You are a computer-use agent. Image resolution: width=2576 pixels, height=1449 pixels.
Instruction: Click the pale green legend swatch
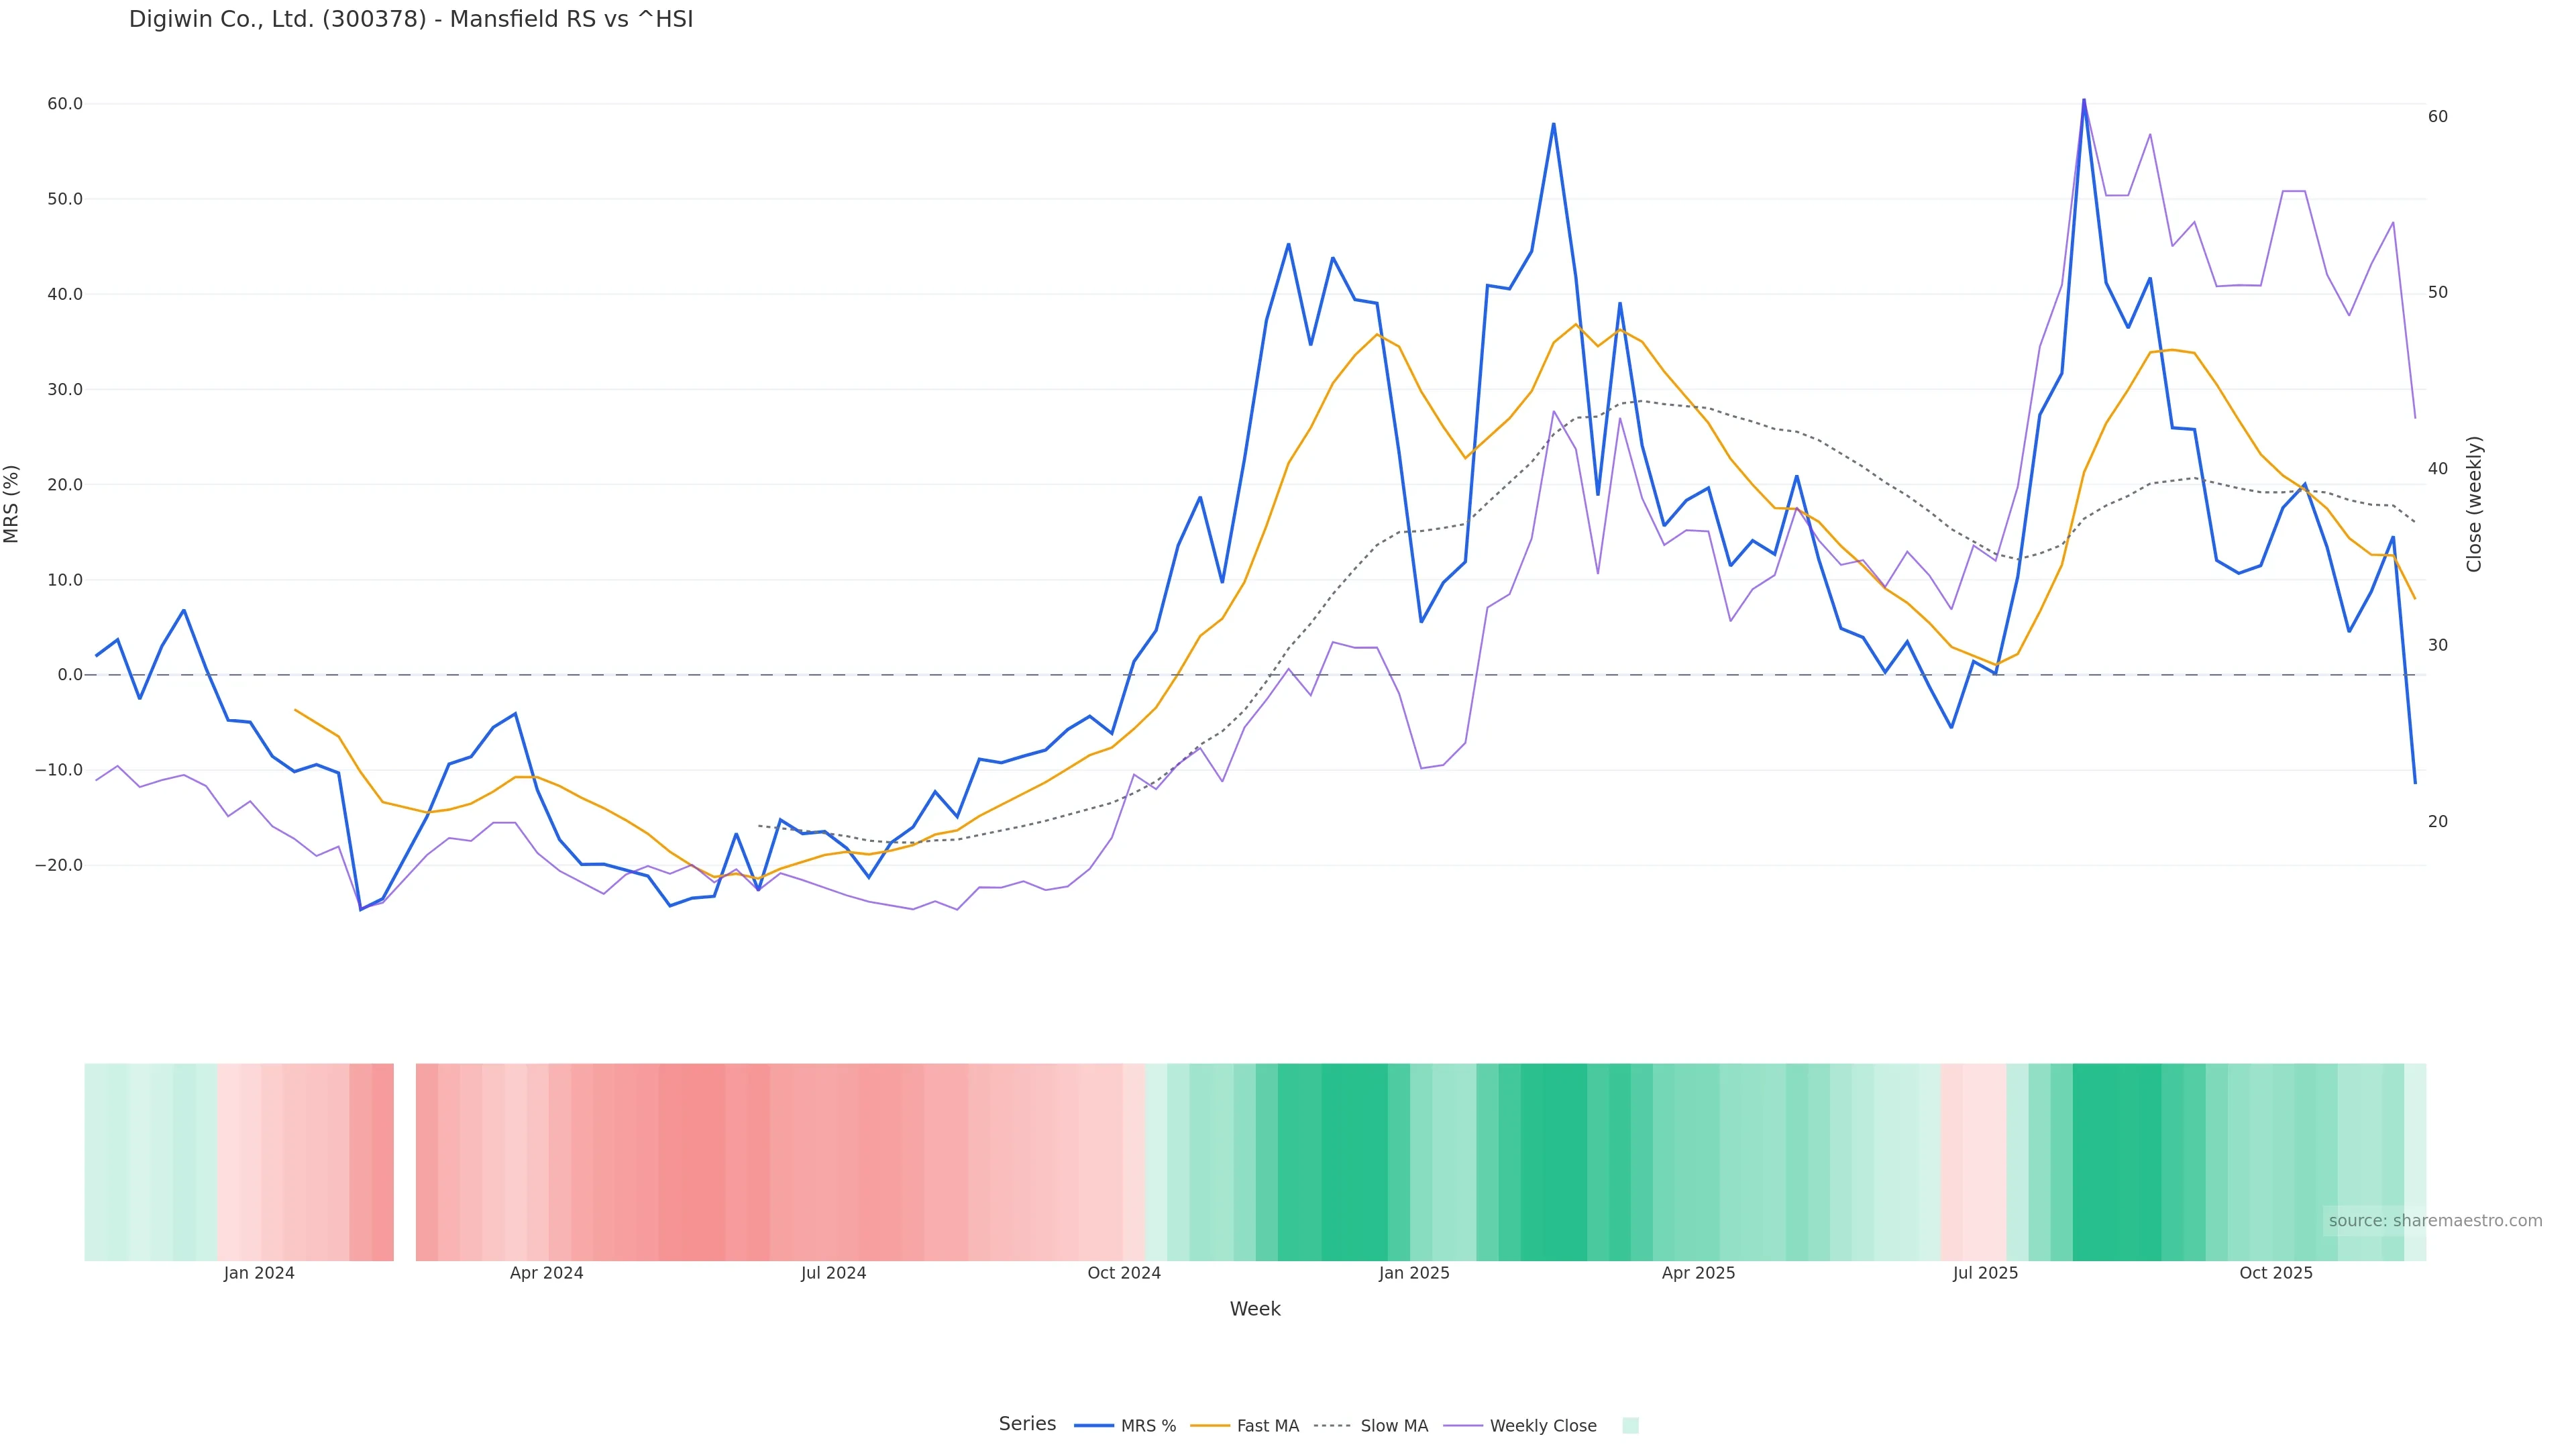(1630, 1426)
